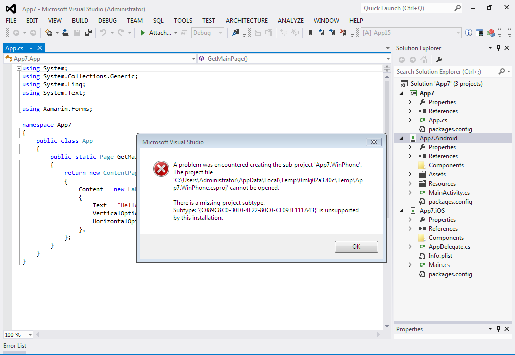Click the Solution Explorer Properties wrench icon

click(439, 60)
